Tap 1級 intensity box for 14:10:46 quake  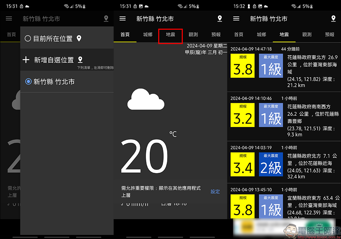click(x=271, y=115)
